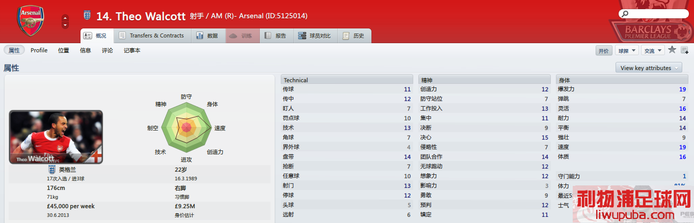Expand the 交流 interaction dropdown
This screenshot has height=223, width=694.
coord(653,51)
